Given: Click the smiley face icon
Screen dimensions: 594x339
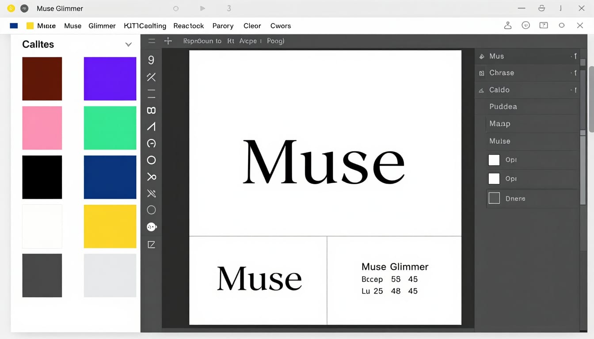Looking at the screenshot, I should pyautogui.click(x=525, y=26).
